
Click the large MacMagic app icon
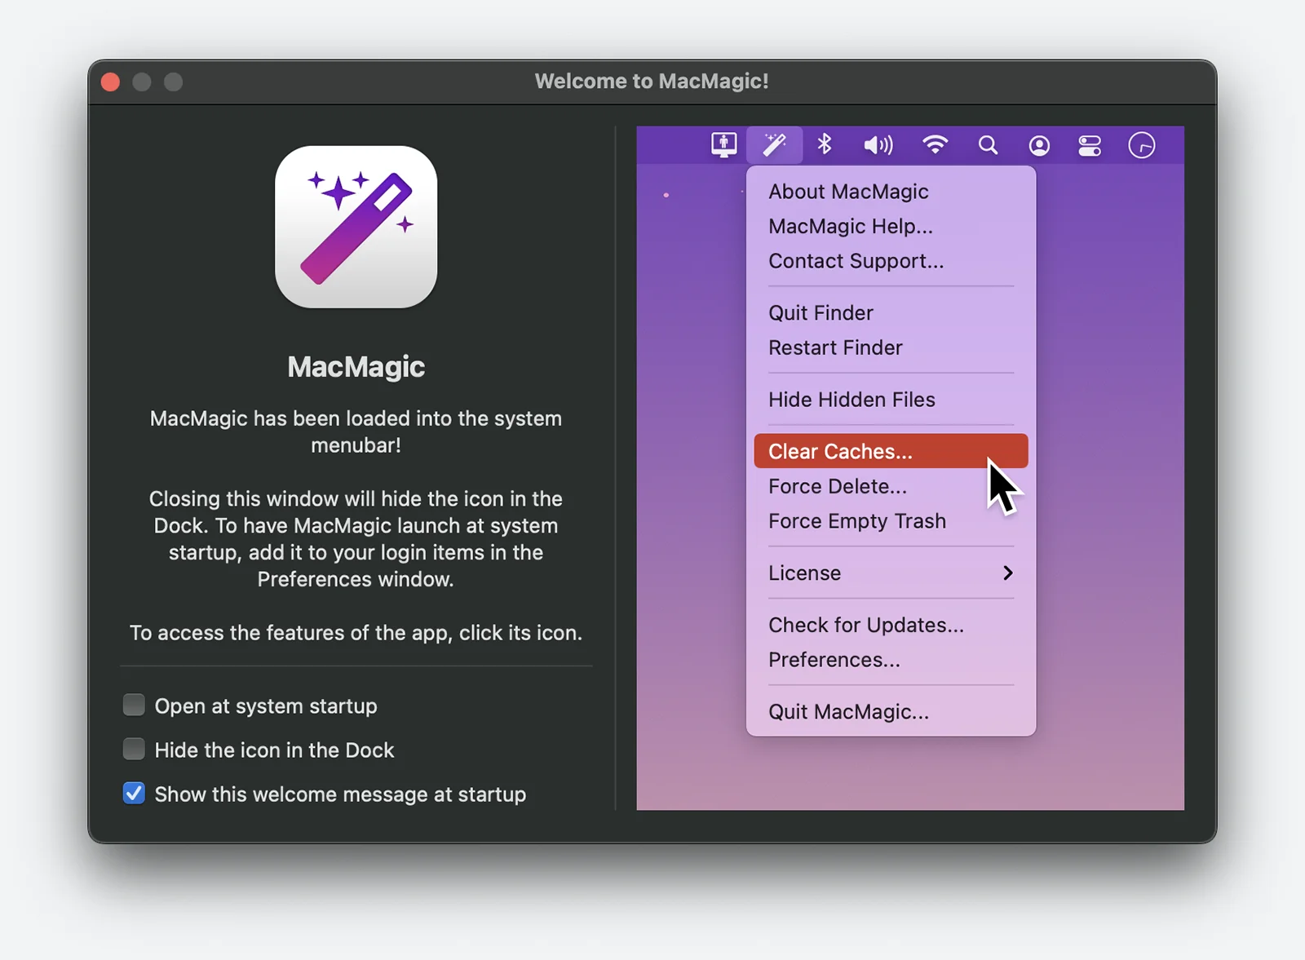356,227
